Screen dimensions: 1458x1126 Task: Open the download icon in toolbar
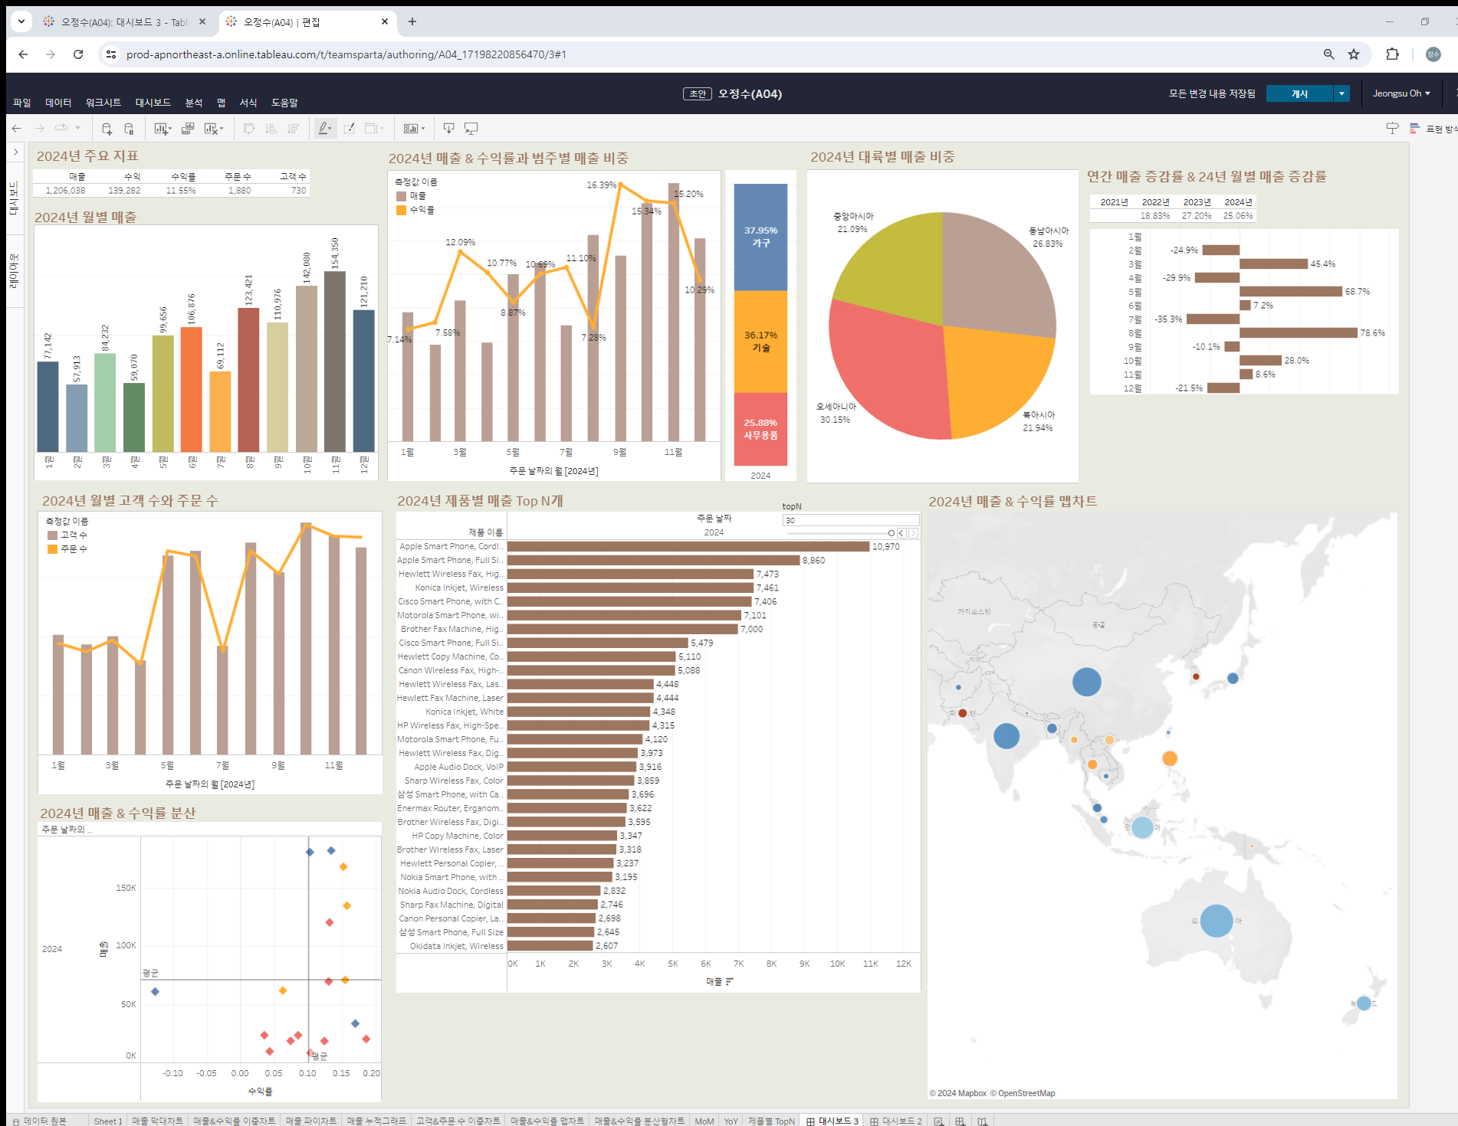pyautogui.click(x=449, y=129)
